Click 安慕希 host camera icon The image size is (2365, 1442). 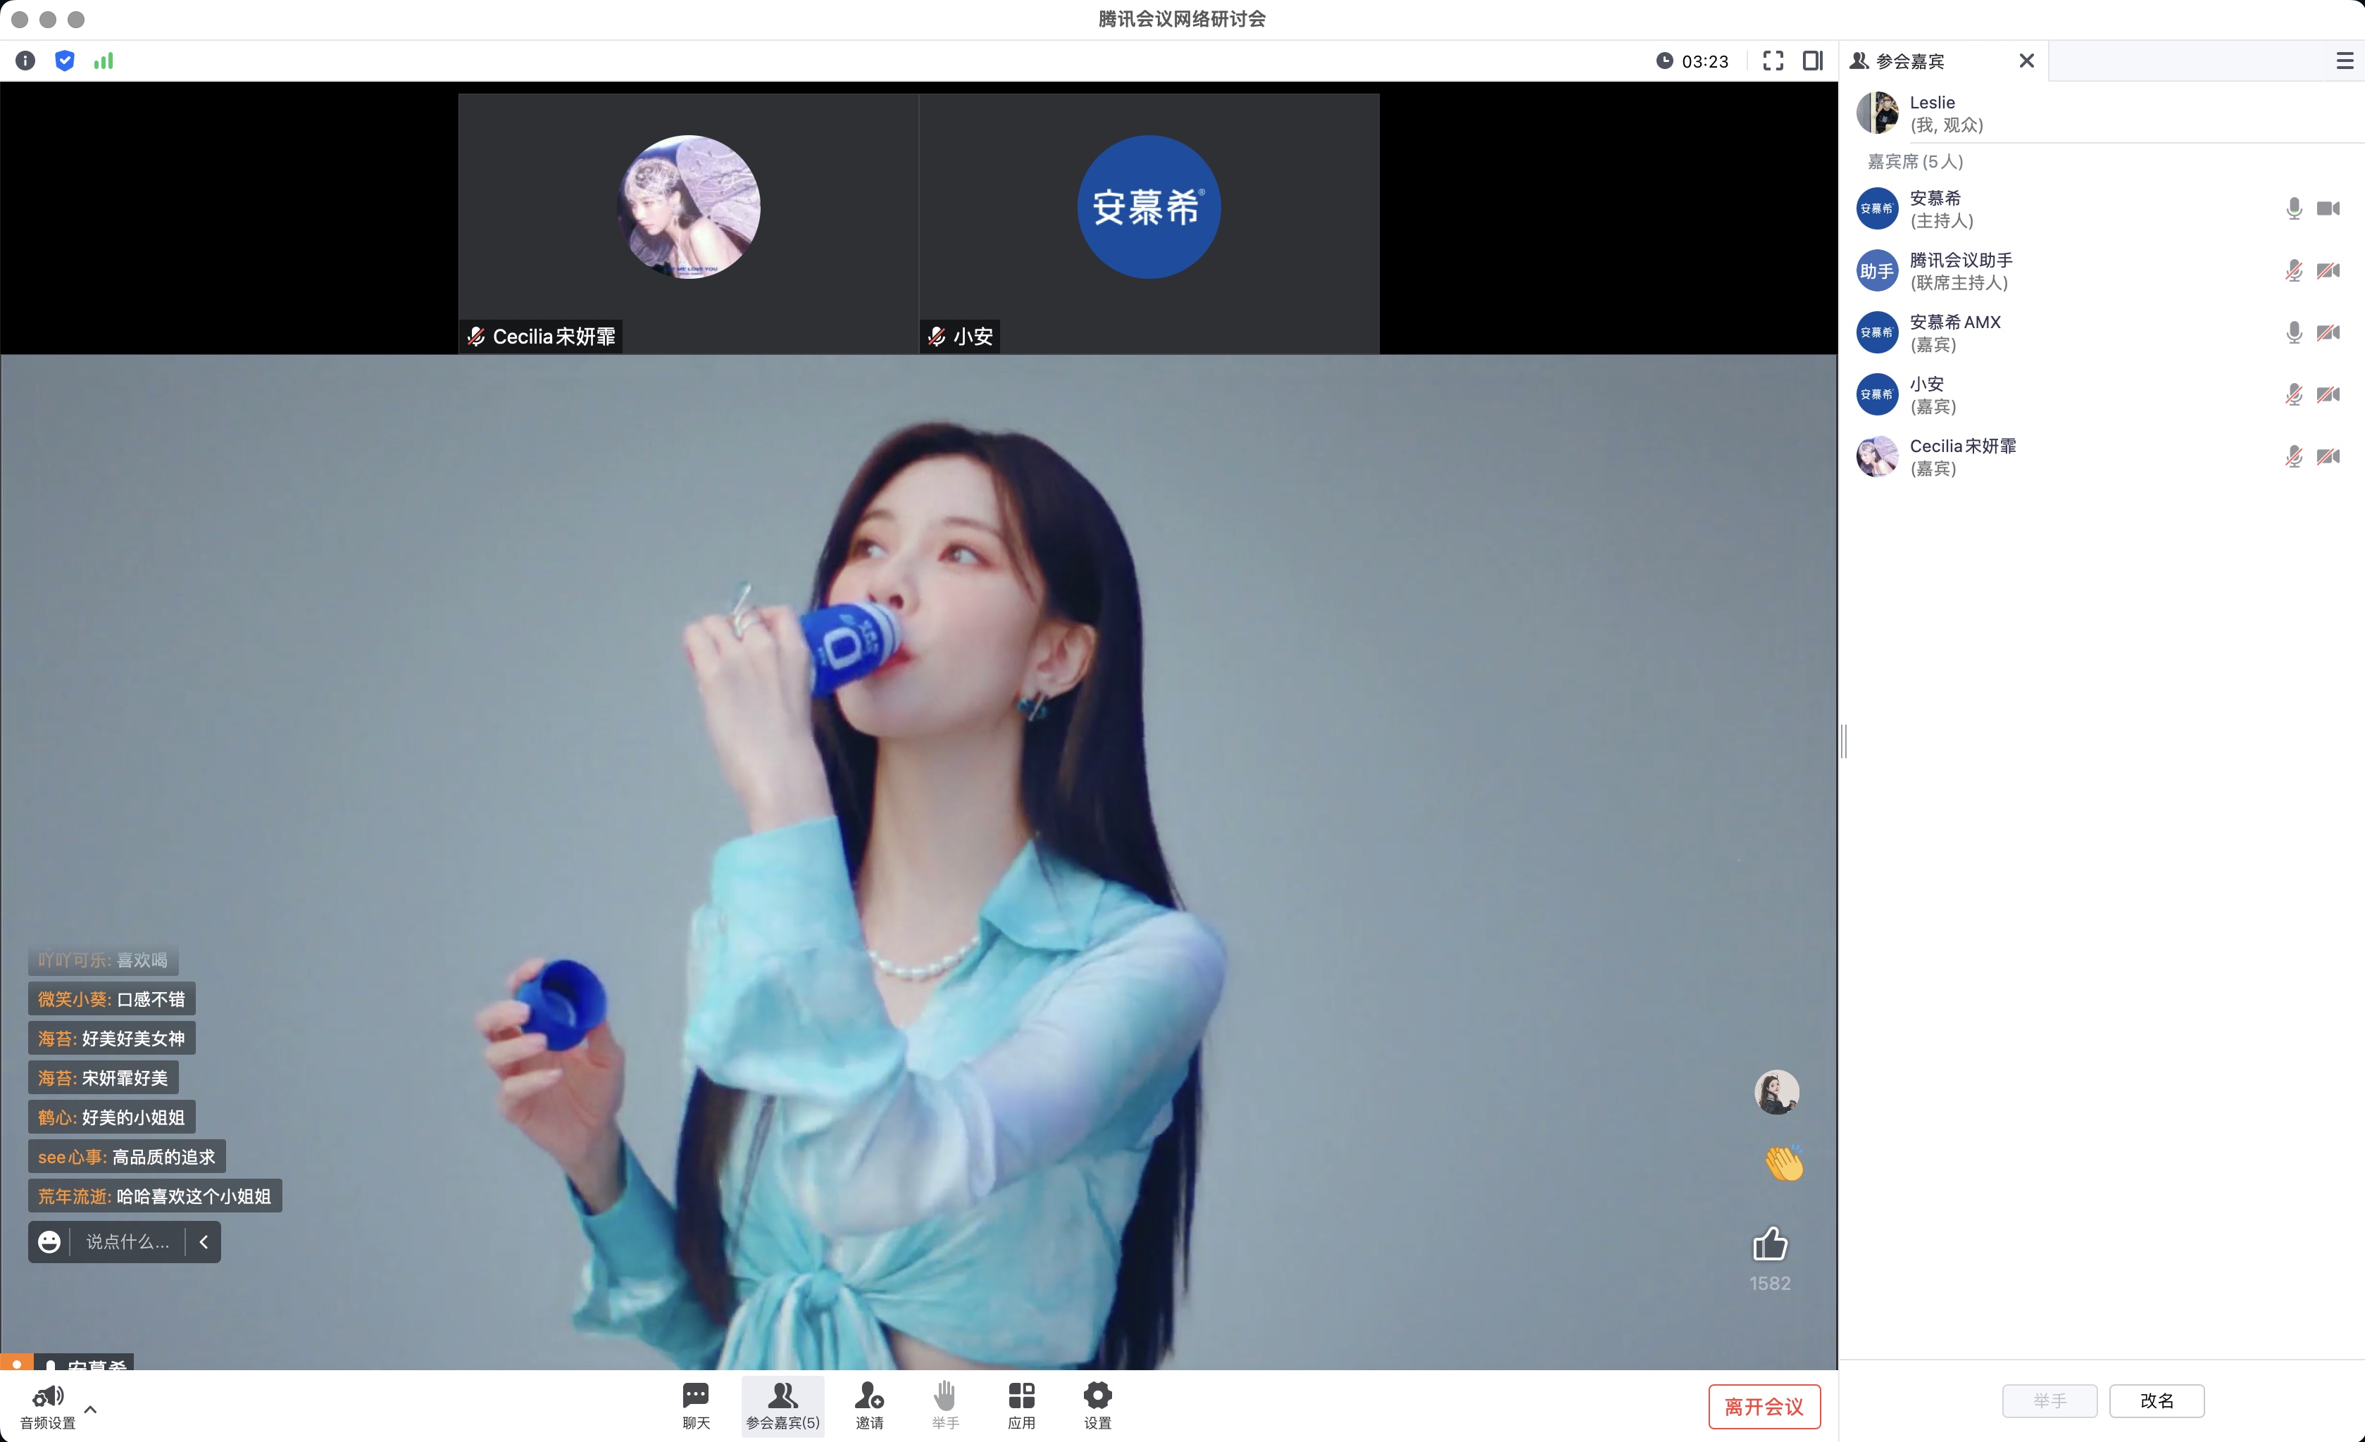[x=2328, y=208]
